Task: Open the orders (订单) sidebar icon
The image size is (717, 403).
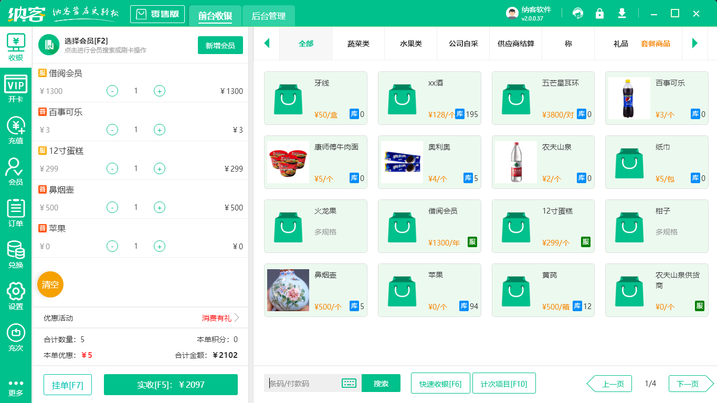Action: pos(16,213)
